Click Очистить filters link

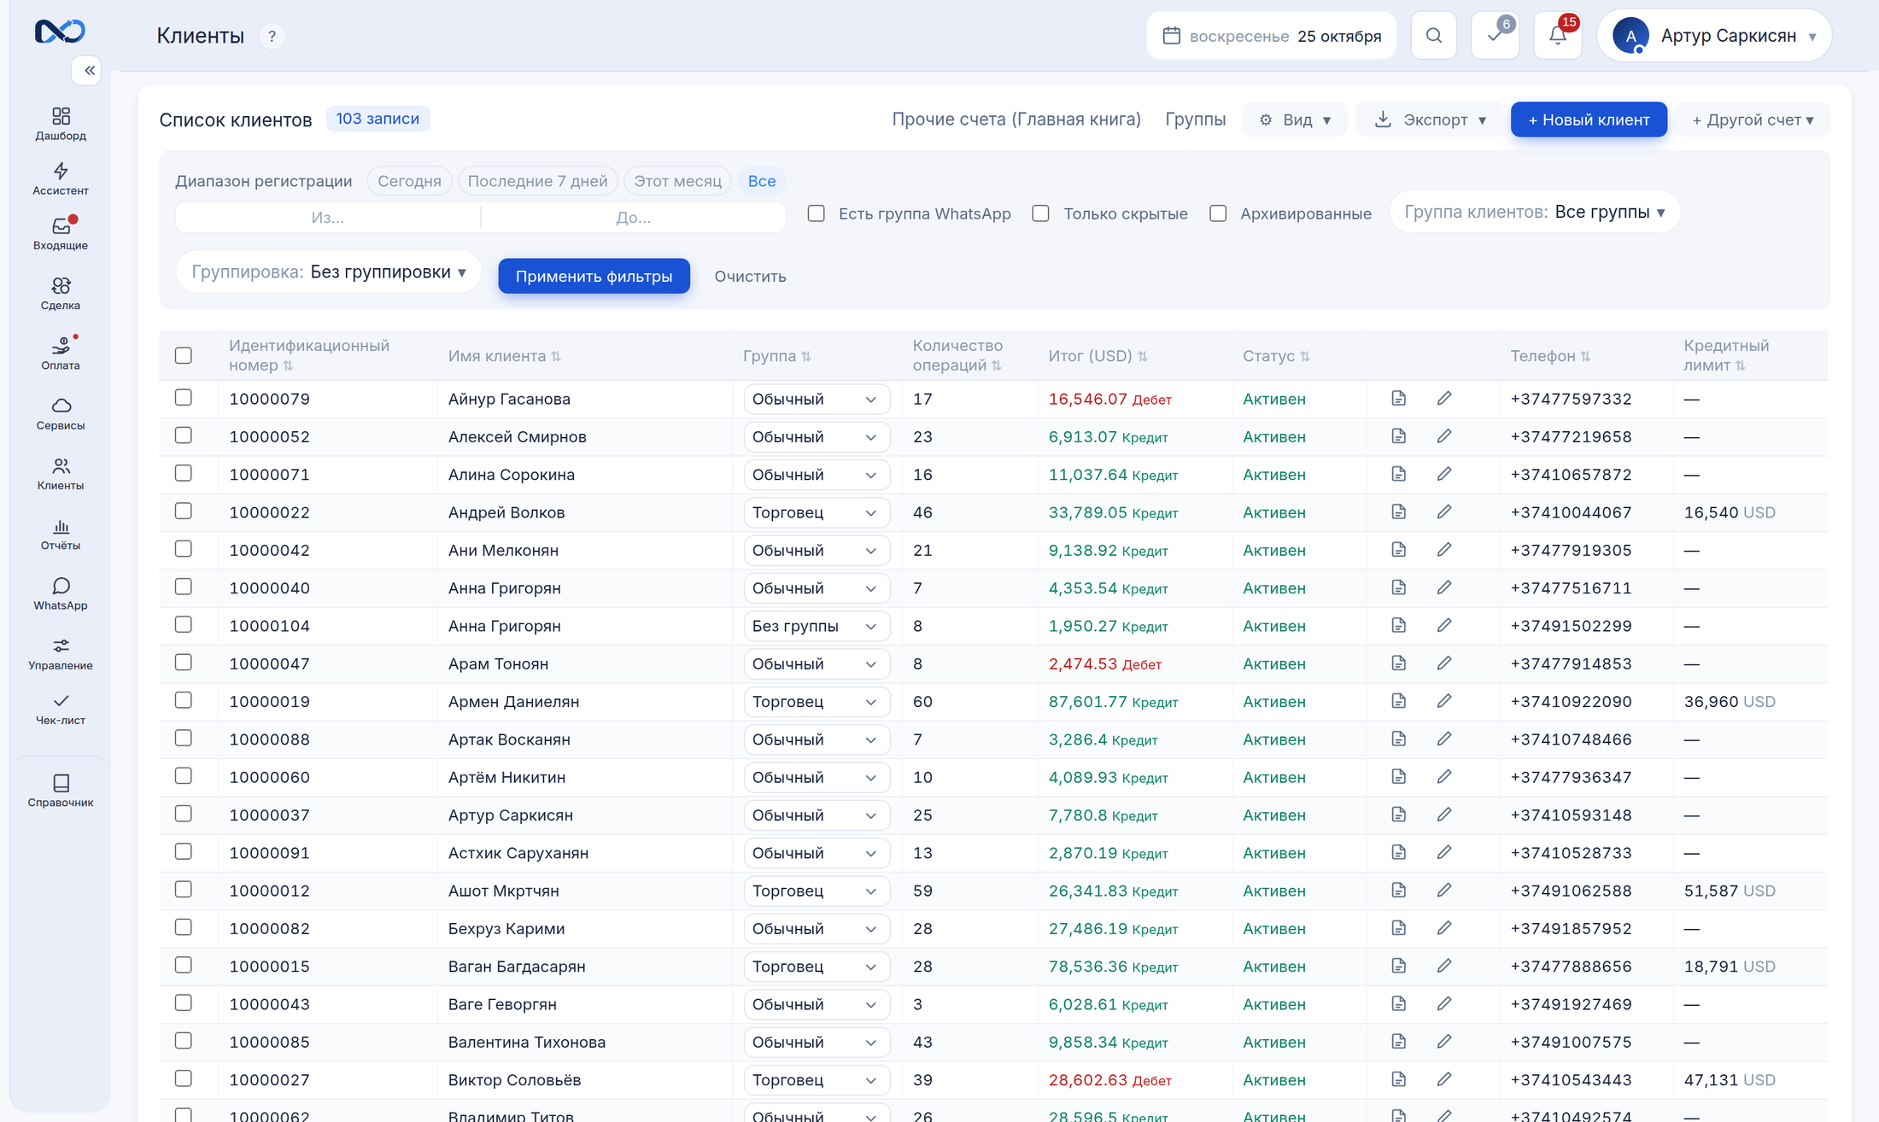pos(750,276)
